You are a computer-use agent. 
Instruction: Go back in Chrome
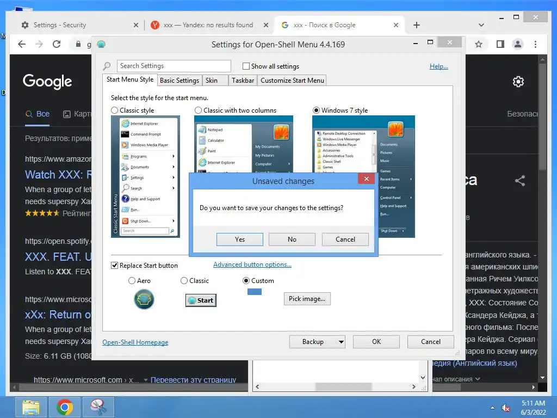pyautogui.click(x=22, y=44)
